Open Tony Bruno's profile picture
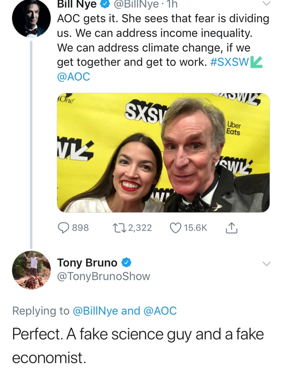The image size is (282, 377). click(x=31, y=270)
